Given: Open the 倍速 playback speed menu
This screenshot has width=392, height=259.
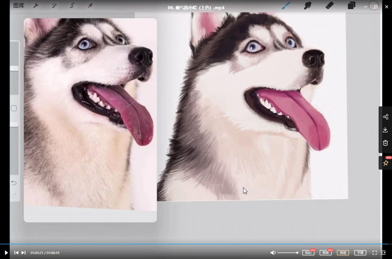Looking at the screenshot, I should click(x=325, y=252).
